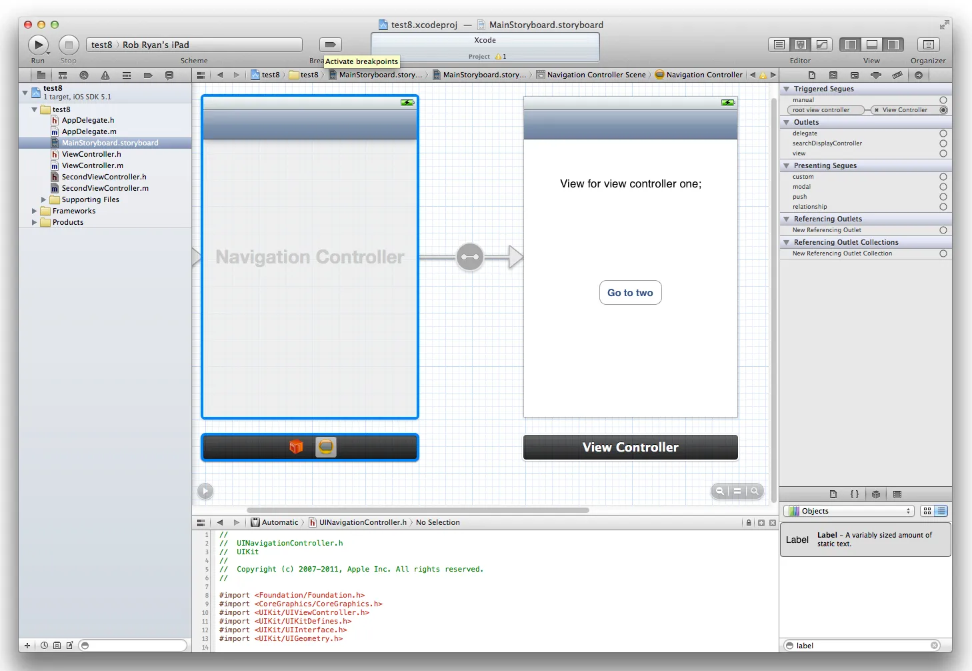Remove the root view controller connection
This screenshot has width=972, height=671.
tap(877, 110)
